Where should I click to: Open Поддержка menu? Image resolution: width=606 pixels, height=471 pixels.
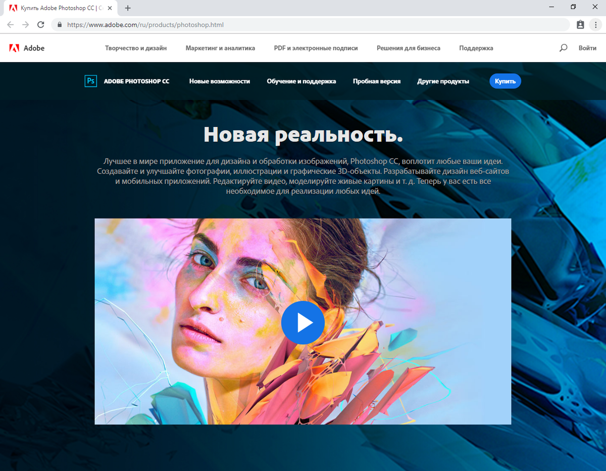(x=476, y=48)
